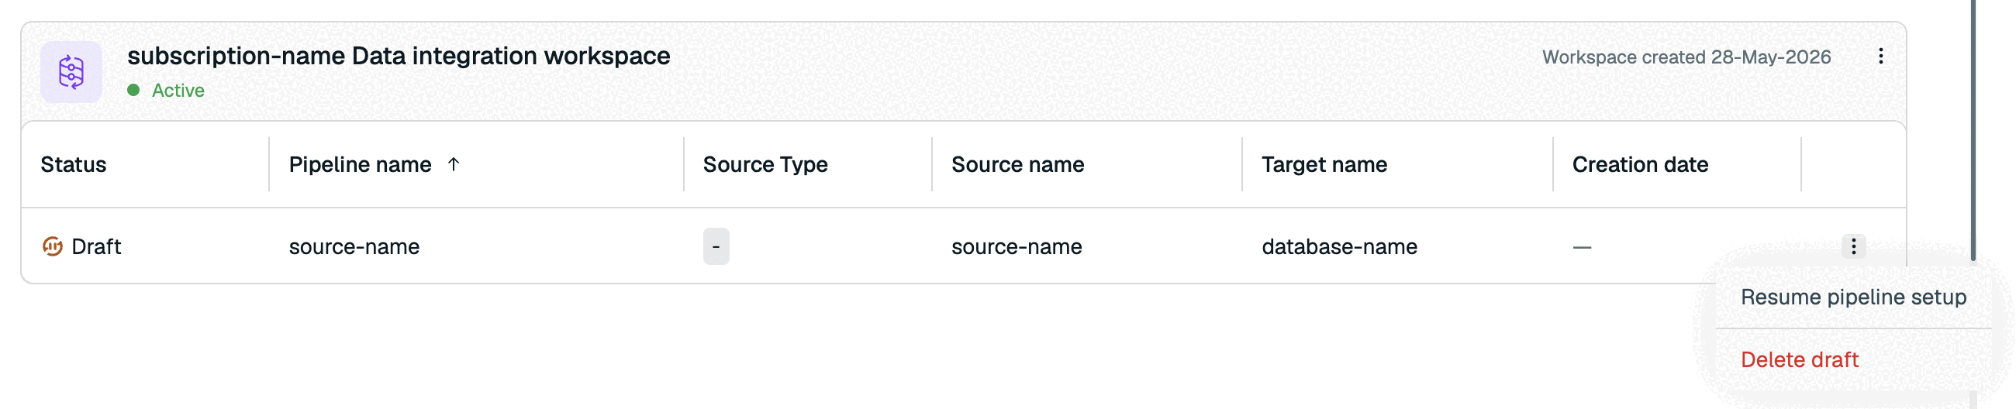The width and height of the screenshot is (2016, 409).
Task: Click the vertical scrollbar on the right edge
Action: pos(1973,130)
